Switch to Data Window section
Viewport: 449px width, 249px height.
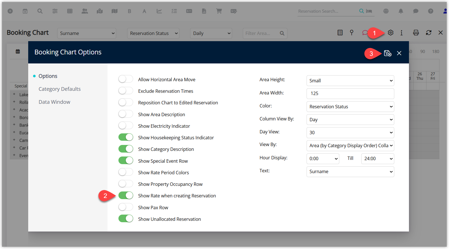pyautogui.click(x=54, y=102)
